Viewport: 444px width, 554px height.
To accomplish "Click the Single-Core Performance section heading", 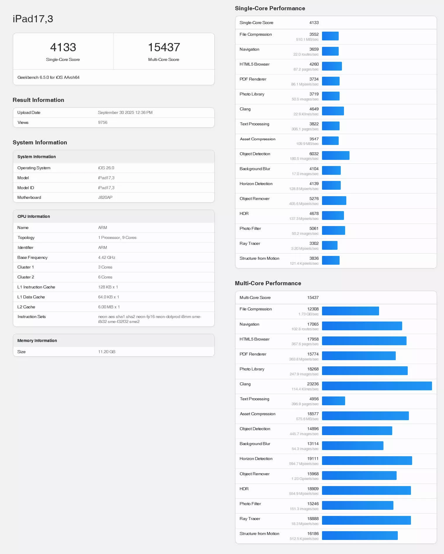I will [x=270, y=8].
